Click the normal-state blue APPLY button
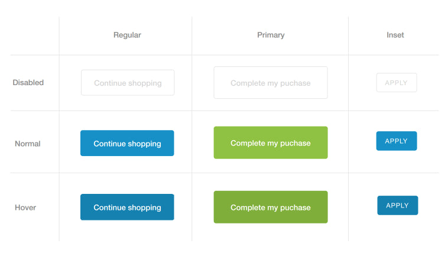The width and height of the screenshot is (448, 253). [397, 141]
